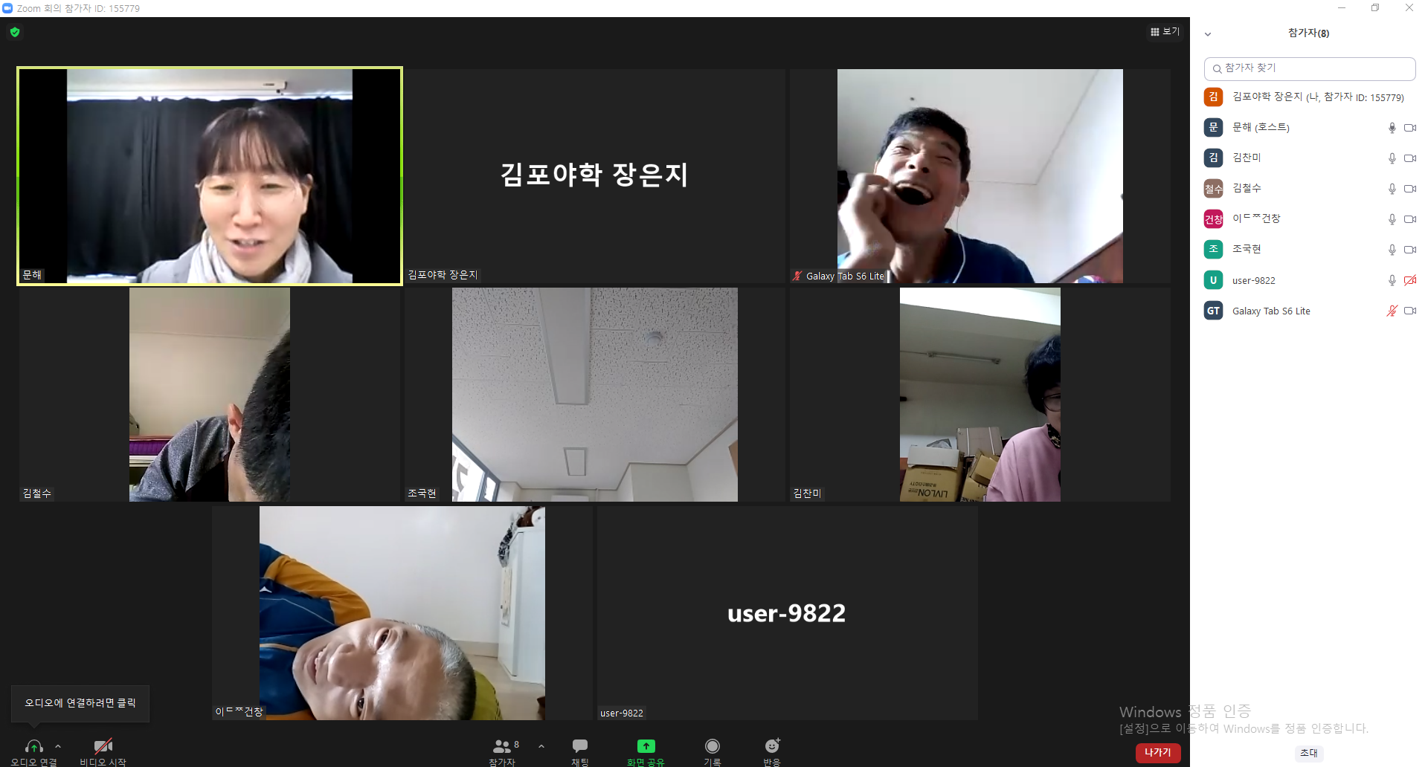Image resolution: width=1428 pixels, height=767 pixels.
Task: Open the 채팅 chat panel
Action: [580, 751]
